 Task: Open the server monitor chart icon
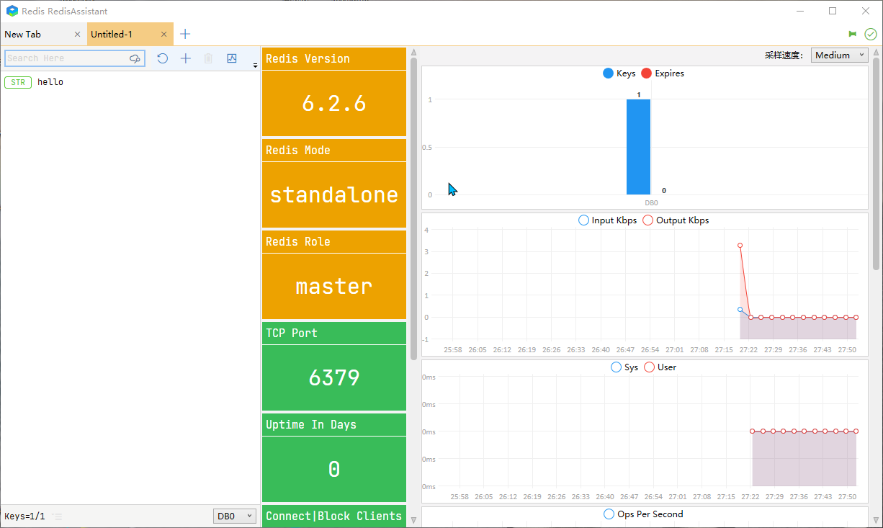(x=231, y=58)
